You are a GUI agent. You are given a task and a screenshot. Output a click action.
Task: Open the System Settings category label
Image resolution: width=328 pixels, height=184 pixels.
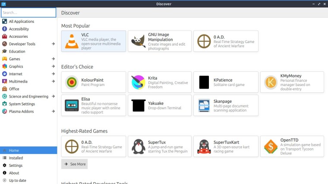pos(22,104)
